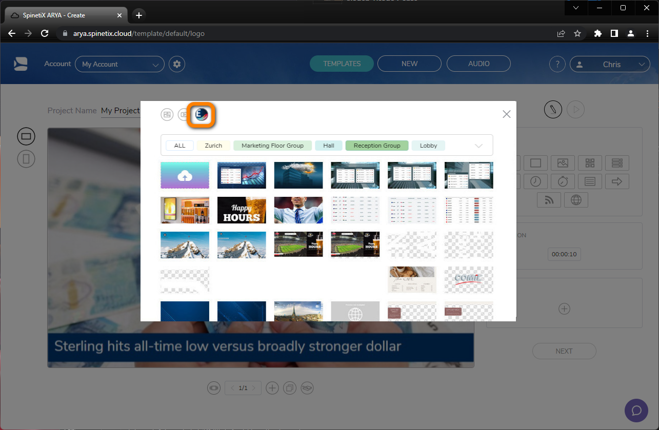Open the My Account dropdown
This screenshot has width=659, height=430.
(x=119, y=64)
